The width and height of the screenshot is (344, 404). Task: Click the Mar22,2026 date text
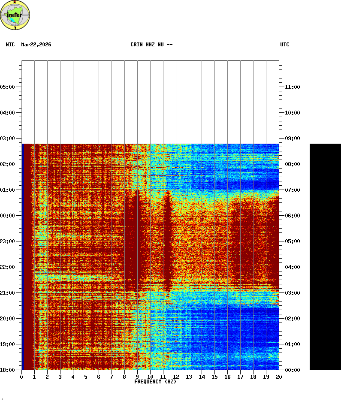pos(36,45)
